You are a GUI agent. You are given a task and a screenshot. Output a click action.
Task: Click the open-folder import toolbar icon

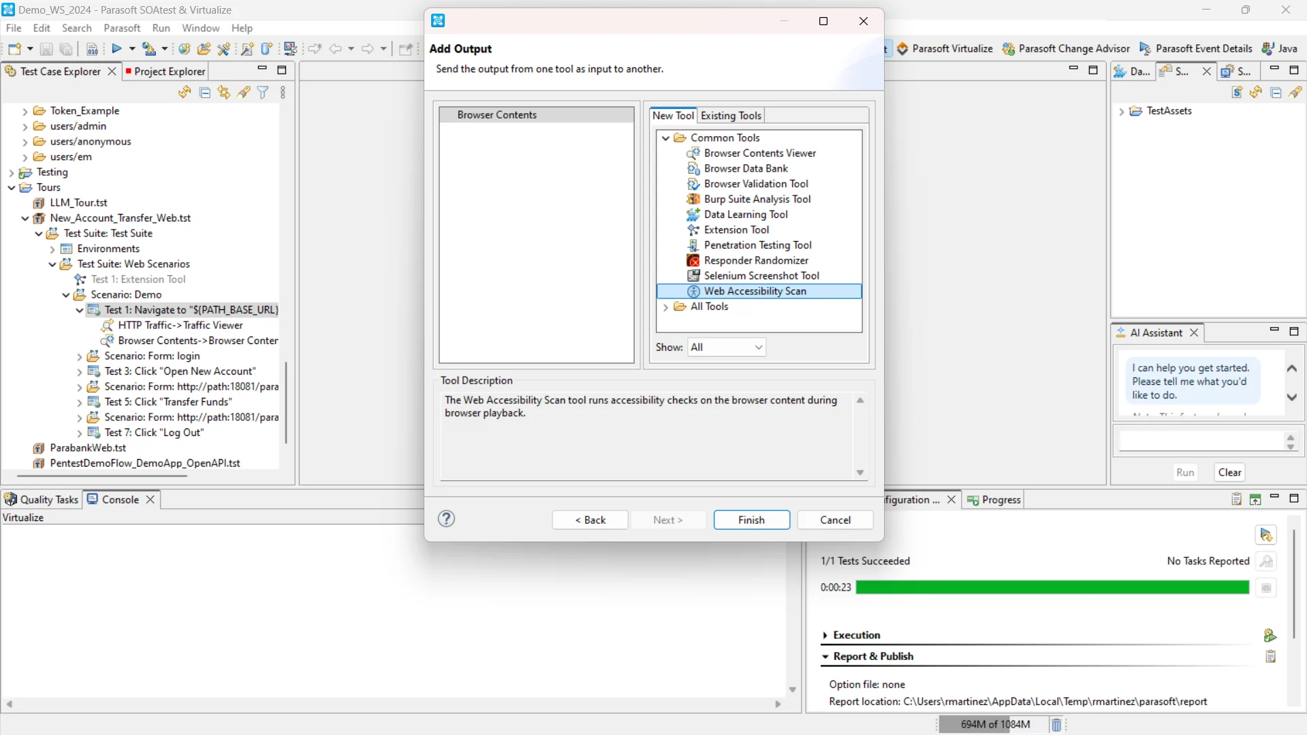pyautogui.click(x=204, y=48)
